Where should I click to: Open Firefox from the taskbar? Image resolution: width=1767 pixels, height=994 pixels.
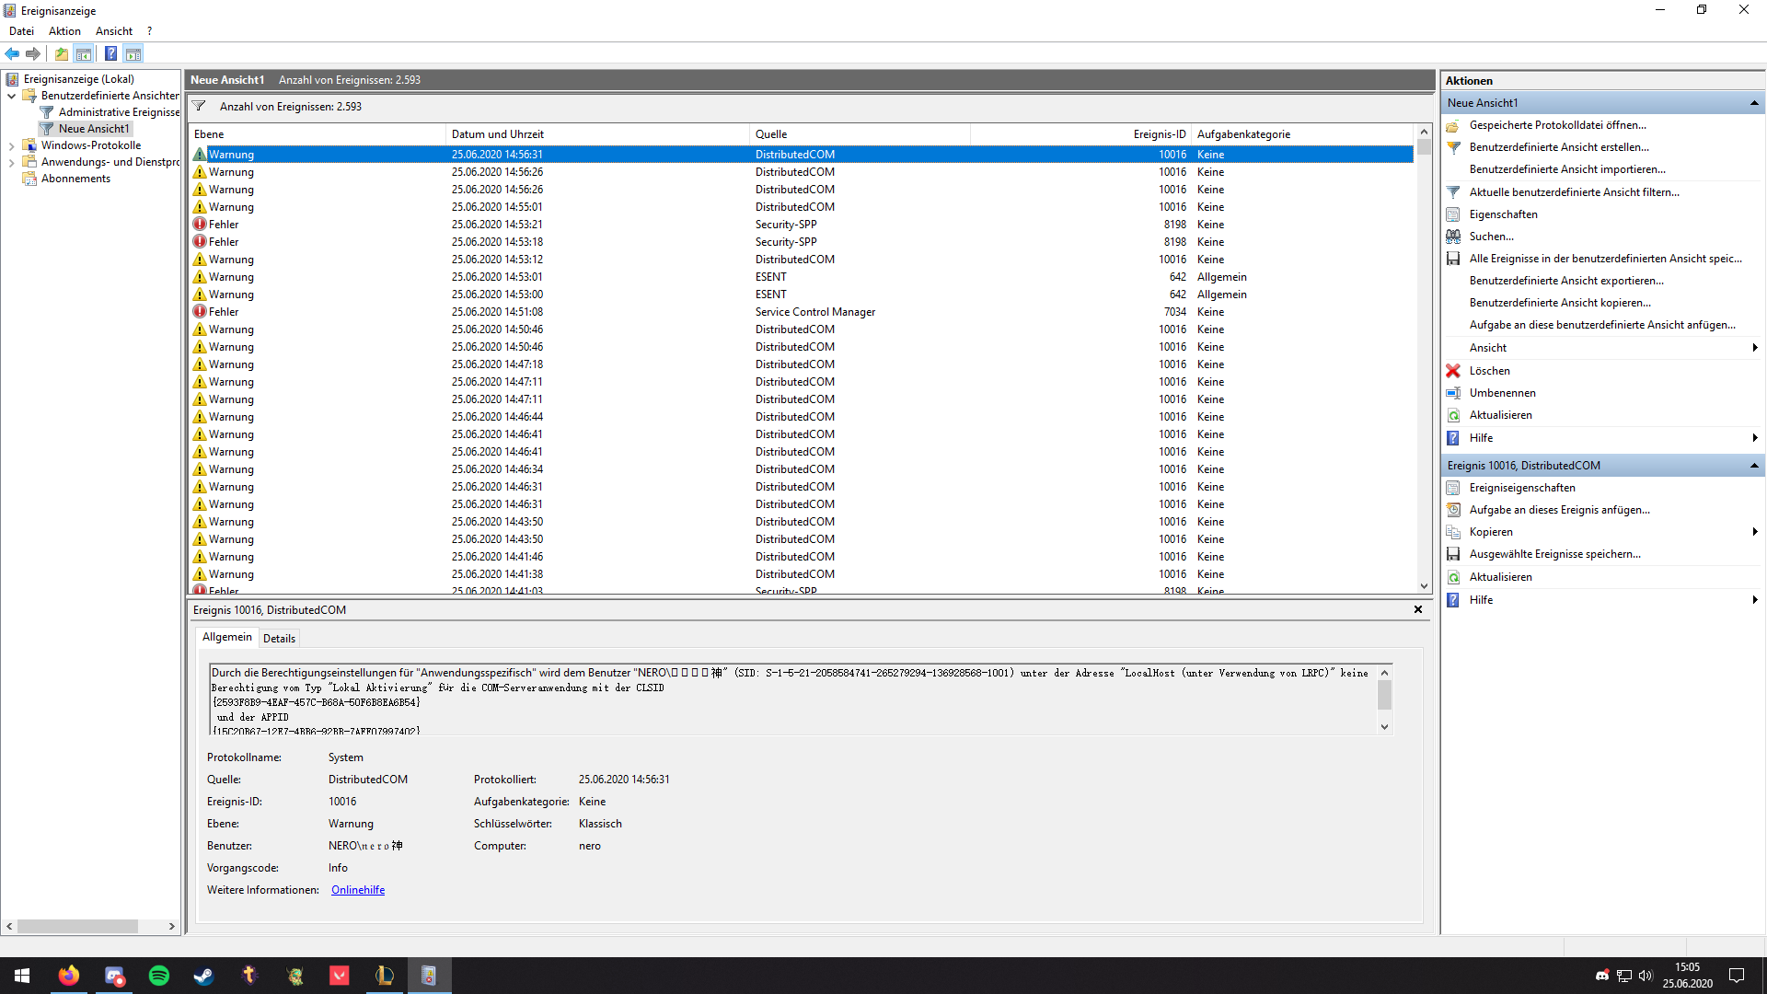coord(69,976)
